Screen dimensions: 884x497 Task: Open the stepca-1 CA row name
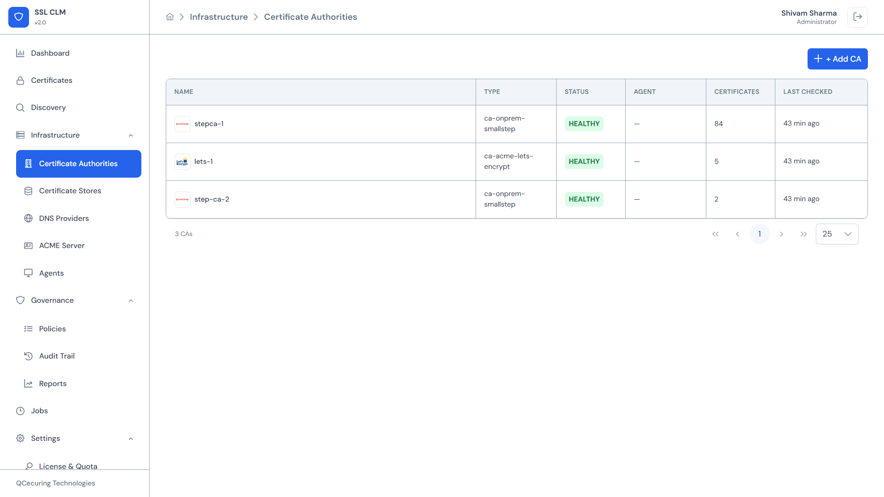(x=209, y=124)
